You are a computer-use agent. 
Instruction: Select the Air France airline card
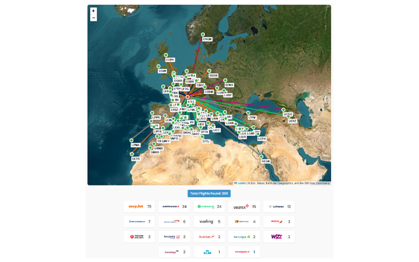tap(174, 206)
